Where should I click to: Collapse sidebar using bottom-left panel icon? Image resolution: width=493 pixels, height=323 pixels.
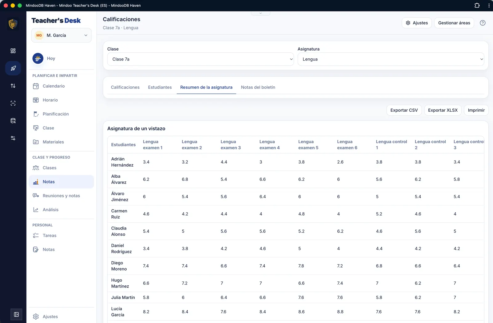point(16,314)
